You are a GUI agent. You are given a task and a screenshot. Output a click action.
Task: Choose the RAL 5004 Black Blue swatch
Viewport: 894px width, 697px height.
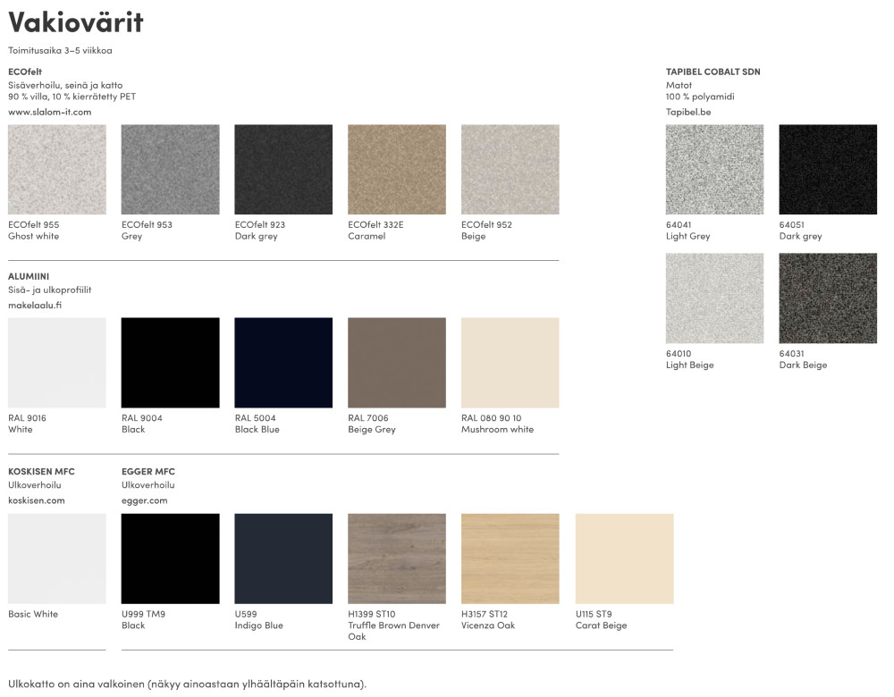click(283, 363)
